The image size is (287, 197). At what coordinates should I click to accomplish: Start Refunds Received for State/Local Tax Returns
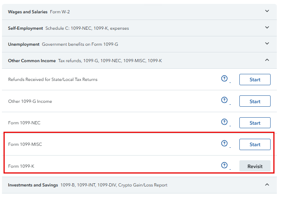(255, 79)
